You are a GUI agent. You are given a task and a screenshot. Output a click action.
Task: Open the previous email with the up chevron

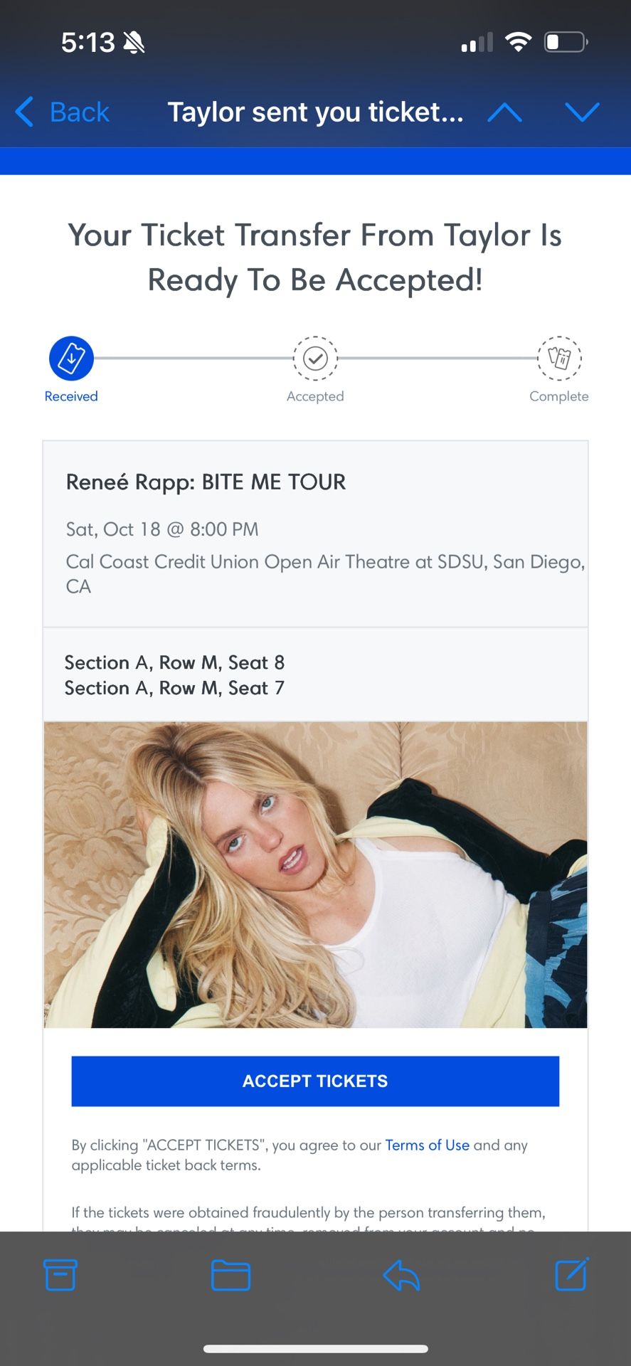click(505, 112)
